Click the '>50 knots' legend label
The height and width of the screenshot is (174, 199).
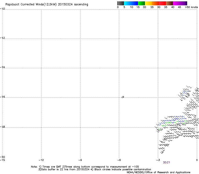coord(191,7)
